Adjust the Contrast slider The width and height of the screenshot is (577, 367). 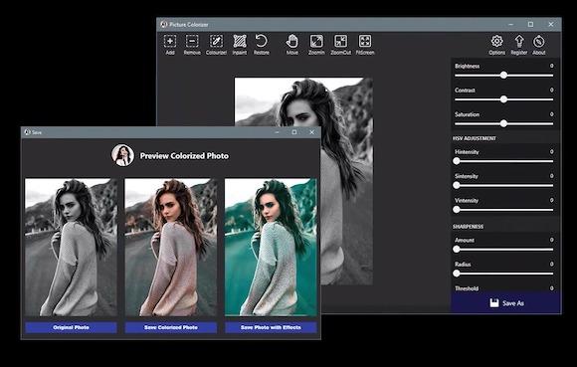(x=503, y=99)
